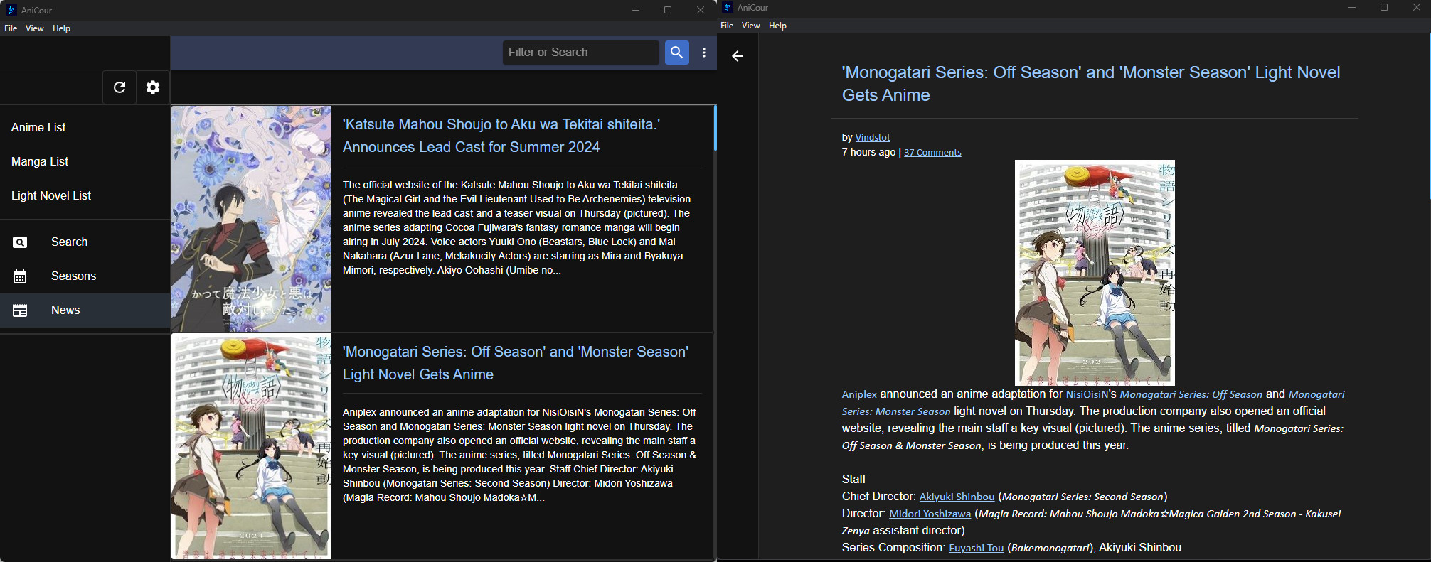Open the three-dot overflow menu
This screenshot has width=1431, height=562.
click(704, 53)
